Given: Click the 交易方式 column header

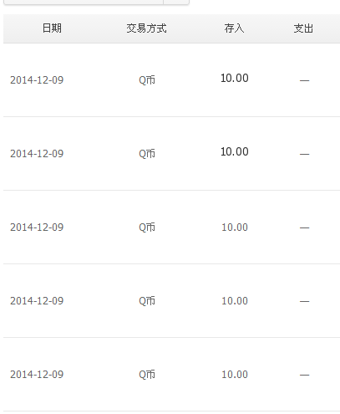Looking at the screenshot, I should 146,28.
